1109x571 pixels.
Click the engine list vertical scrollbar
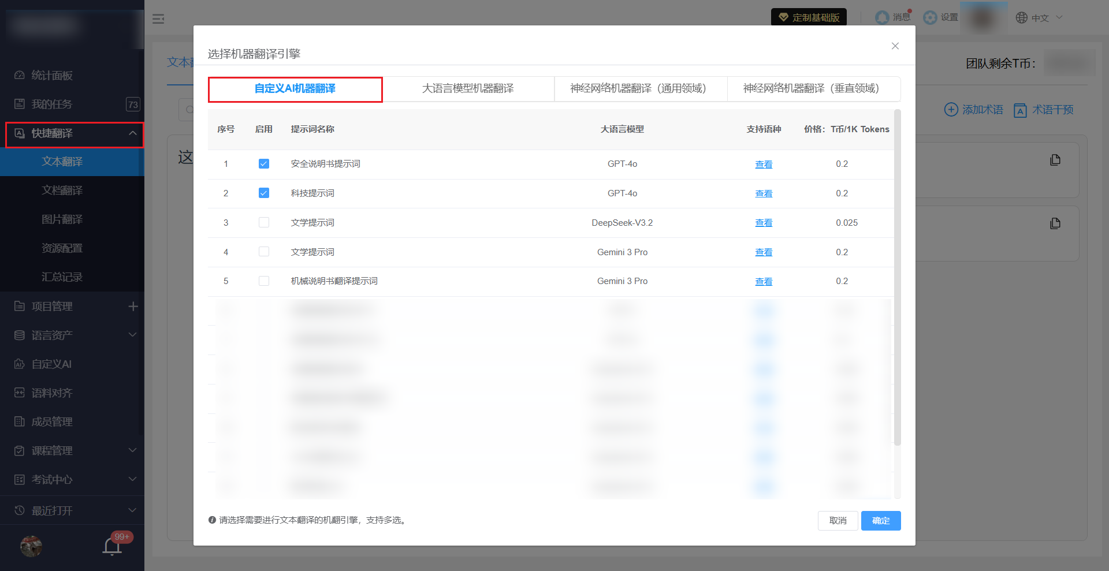pyautogui.click(x=897, y=277)
